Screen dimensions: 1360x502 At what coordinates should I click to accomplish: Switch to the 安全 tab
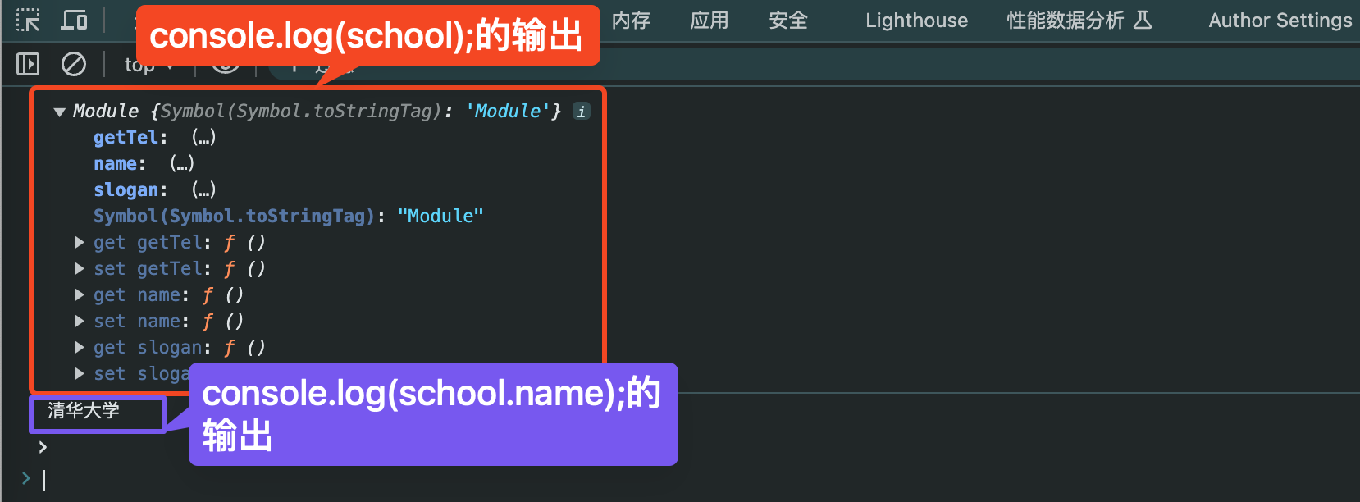click(788, 21)
